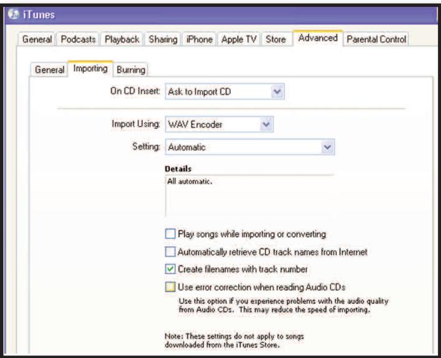Click the iTunes title bar text

[39, 15]
